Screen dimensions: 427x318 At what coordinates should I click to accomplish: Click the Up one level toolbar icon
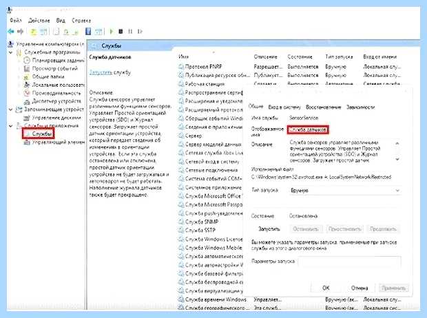(x=33, y=32)
